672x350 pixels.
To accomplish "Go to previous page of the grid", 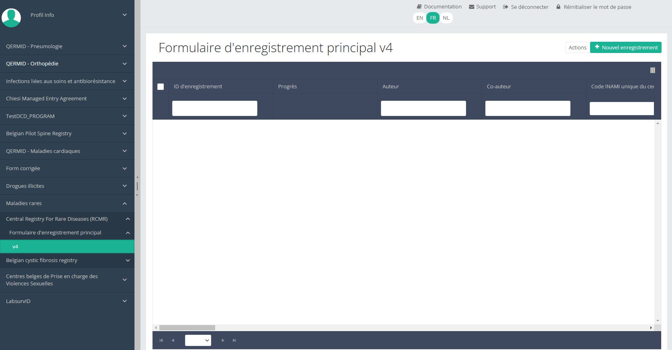I will tap(173, 340).
